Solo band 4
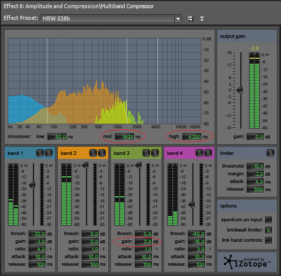This screenshot has height=276, width=281. coord(199,153)
